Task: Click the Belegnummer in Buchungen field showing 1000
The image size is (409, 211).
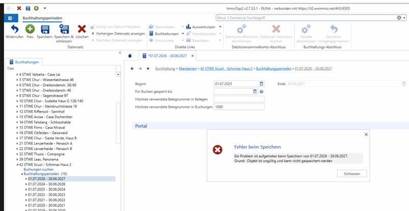Action: [239, 107]
